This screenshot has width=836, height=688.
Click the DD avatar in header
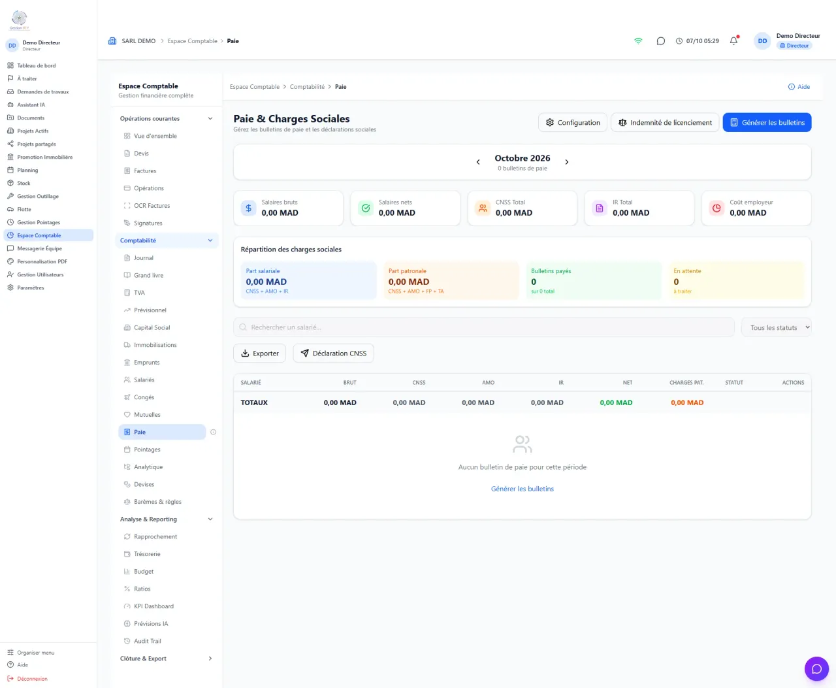point(762,41)
